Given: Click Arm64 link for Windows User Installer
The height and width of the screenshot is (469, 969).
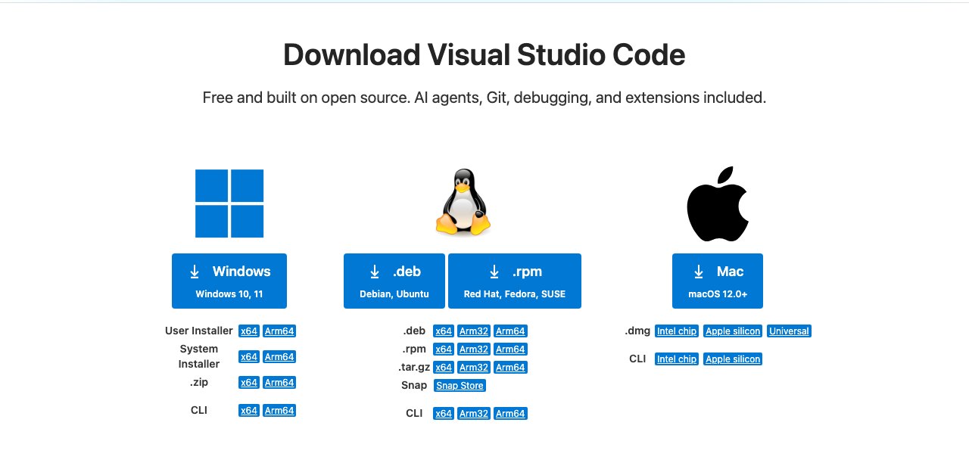Looking at the screenshot, I should tap(279, 331).
